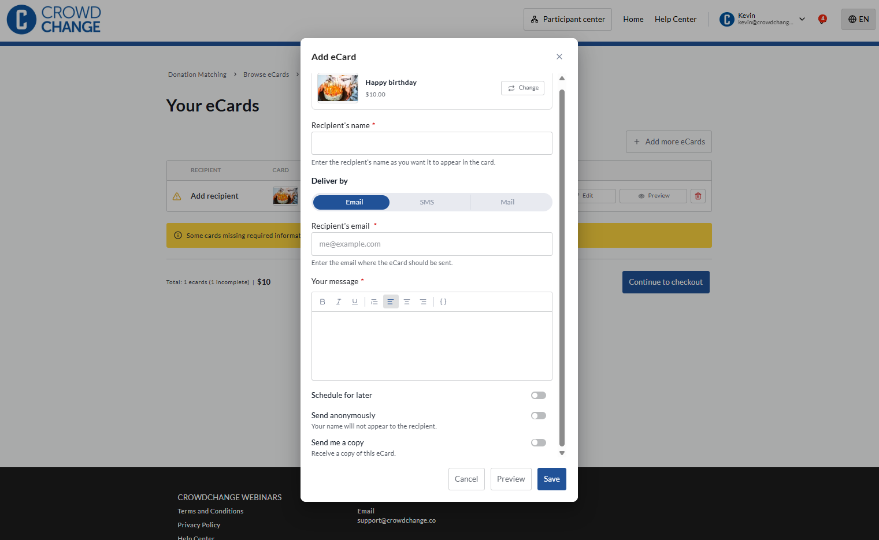The image size is (879, 540).
Task: Click Kevin's profile avatar
Action: [726, 19]
